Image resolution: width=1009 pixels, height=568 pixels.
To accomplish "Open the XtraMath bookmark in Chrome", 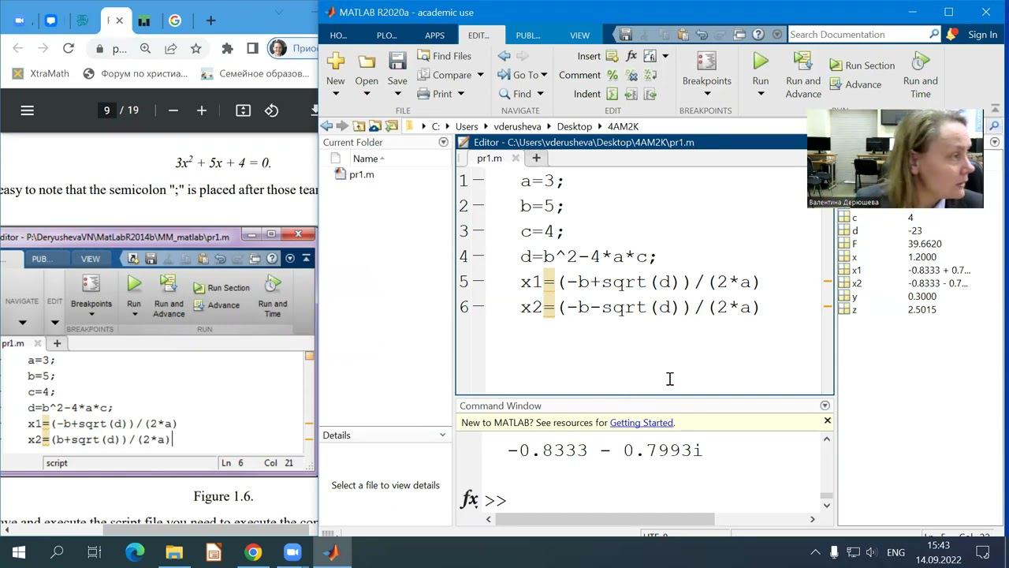I will pos(40,73).
